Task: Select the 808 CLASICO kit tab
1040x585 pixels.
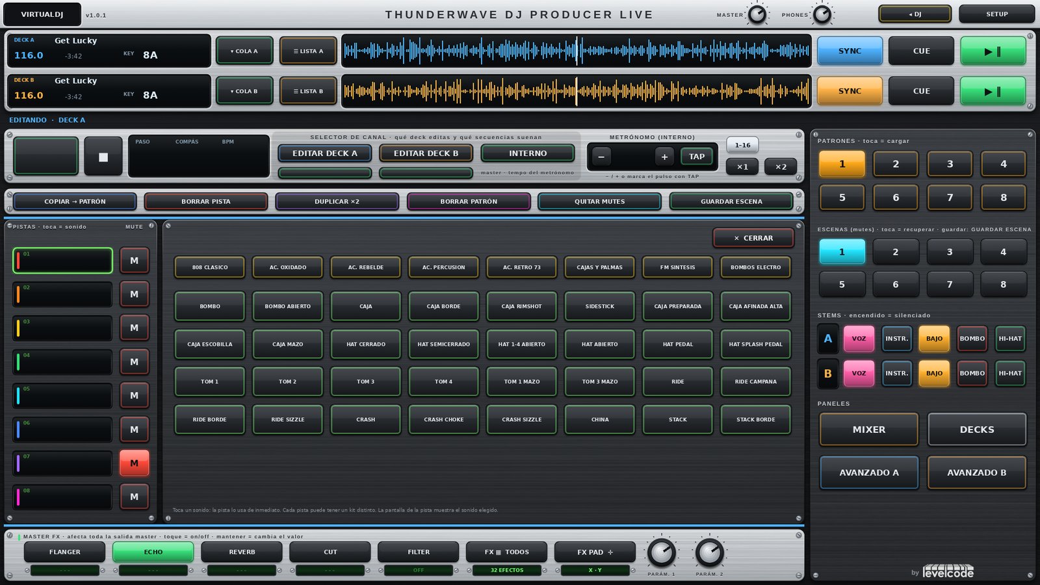Action: [x=210, y=267]
